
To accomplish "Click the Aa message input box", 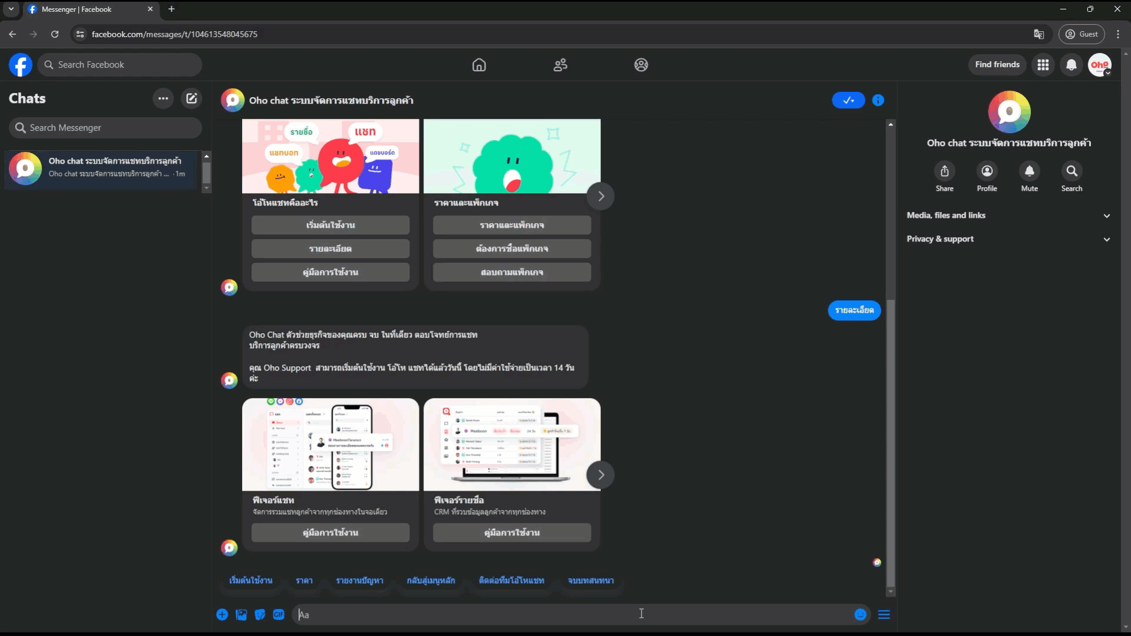I will 571,615.
